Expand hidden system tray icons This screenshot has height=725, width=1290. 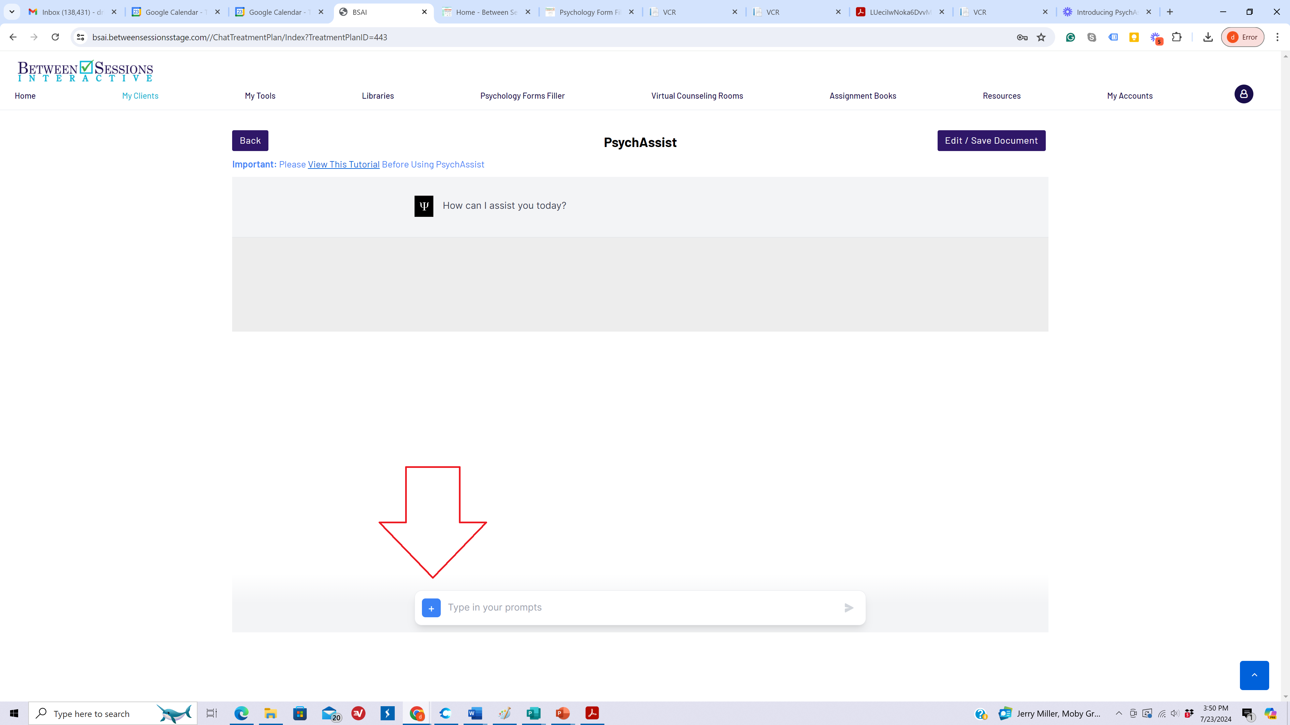pos(1119,714)
